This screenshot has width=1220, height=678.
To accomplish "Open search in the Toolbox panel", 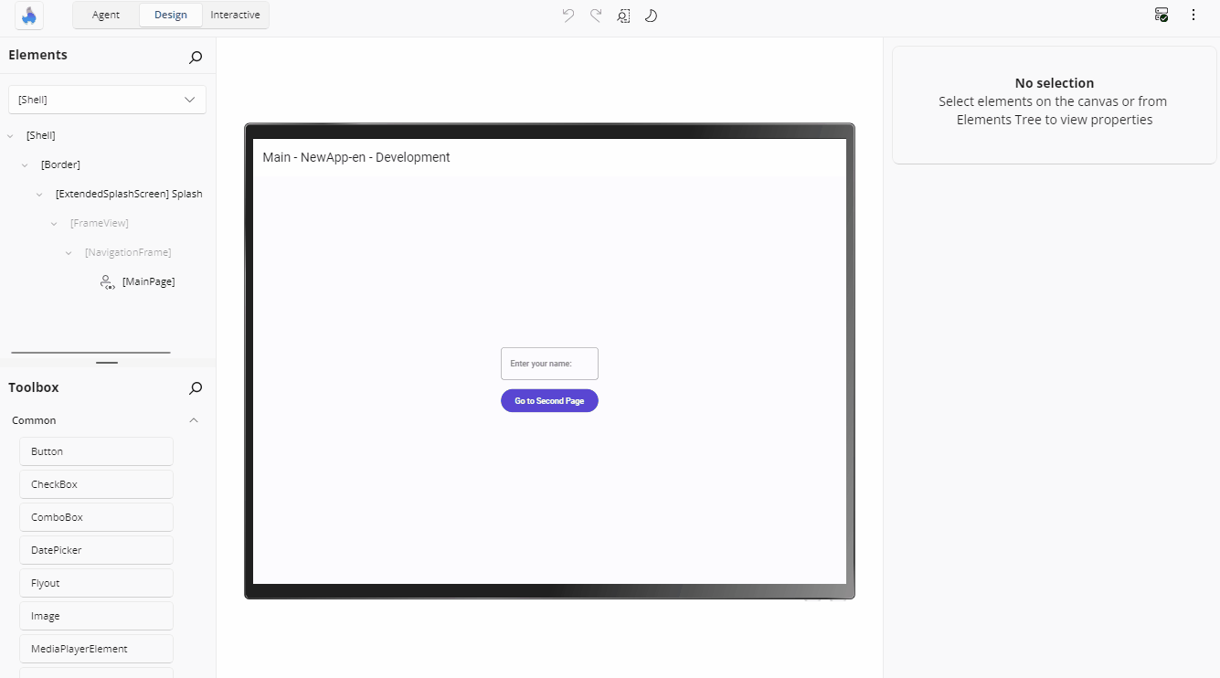I will point(195,387).
